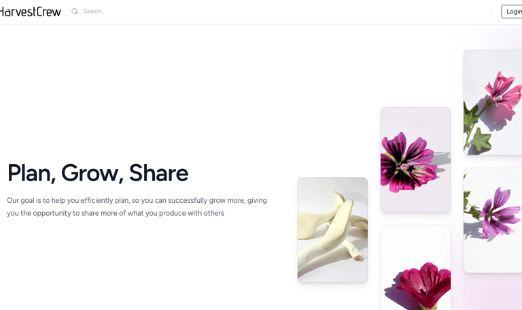
Task: Select the dark purple mallow flower card
Action: point(415,159)
